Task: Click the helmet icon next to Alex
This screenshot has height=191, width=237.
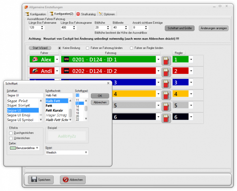Action: (x=35, y=60)
